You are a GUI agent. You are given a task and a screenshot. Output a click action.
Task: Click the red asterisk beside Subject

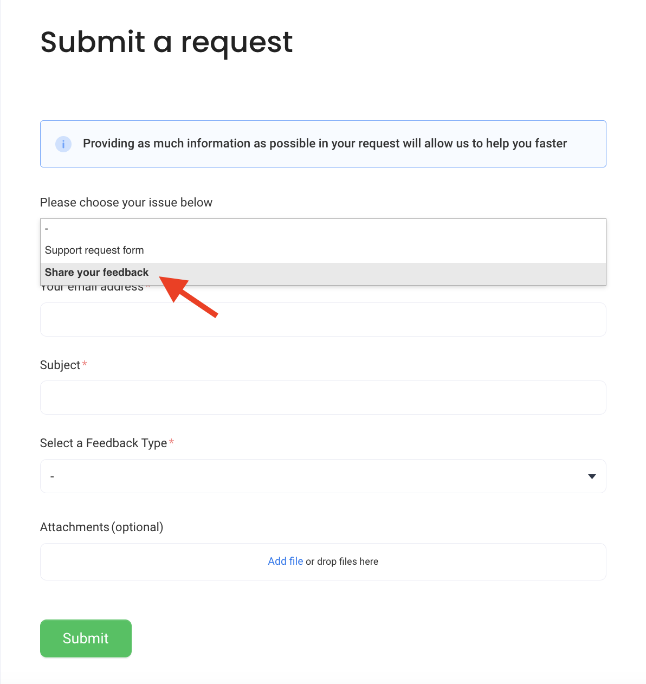85,364
